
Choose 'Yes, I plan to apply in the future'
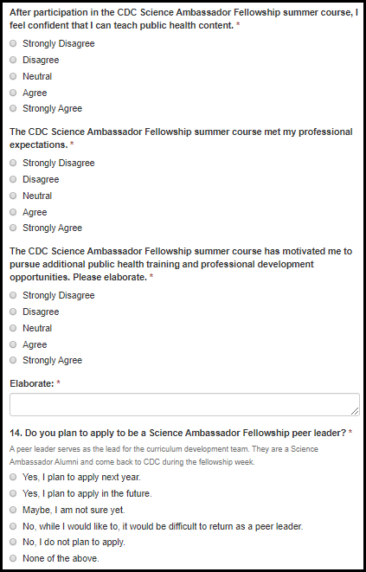pyautogui.click(x=13, y=493)
